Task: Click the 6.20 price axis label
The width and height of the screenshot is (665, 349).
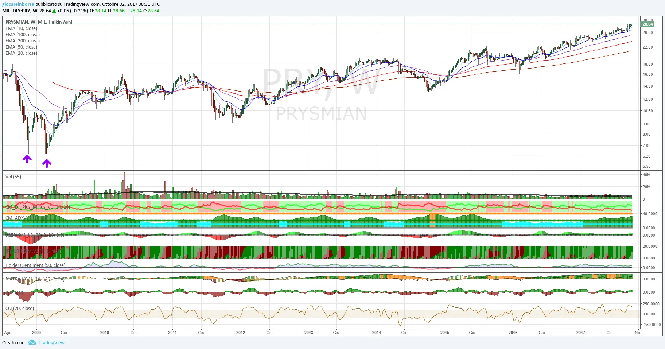Action: coord(647,156)
